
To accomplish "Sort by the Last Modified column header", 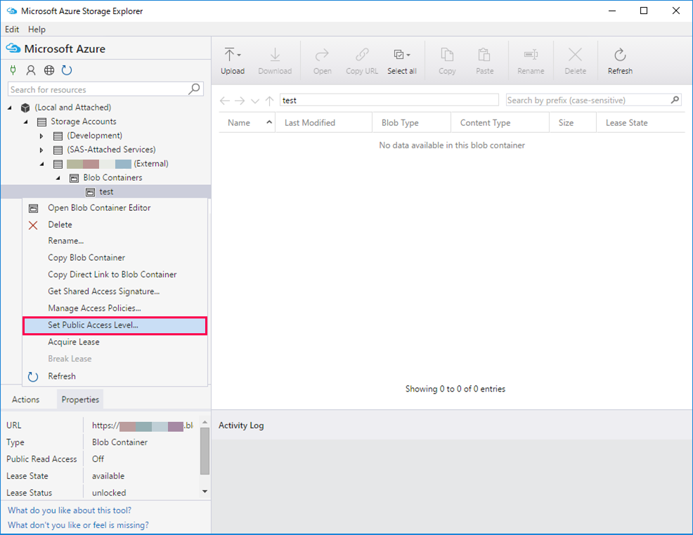I will 310,122.
